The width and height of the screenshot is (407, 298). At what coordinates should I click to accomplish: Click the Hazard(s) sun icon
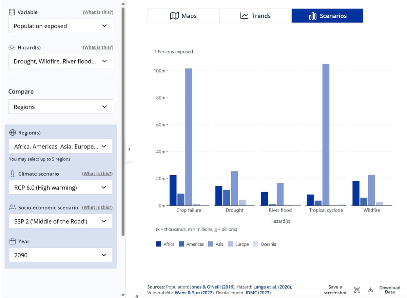click(x=11, y=47)
